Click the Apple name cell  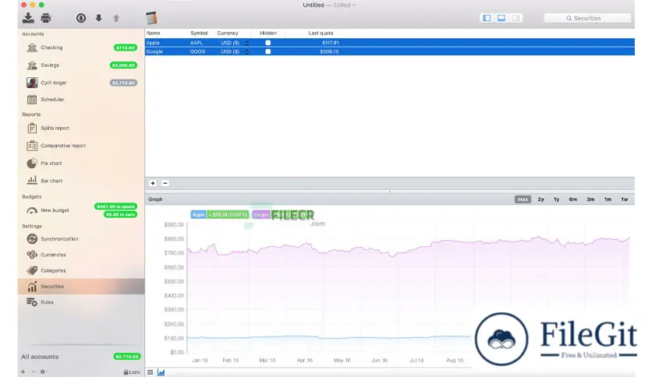(153, 43)
